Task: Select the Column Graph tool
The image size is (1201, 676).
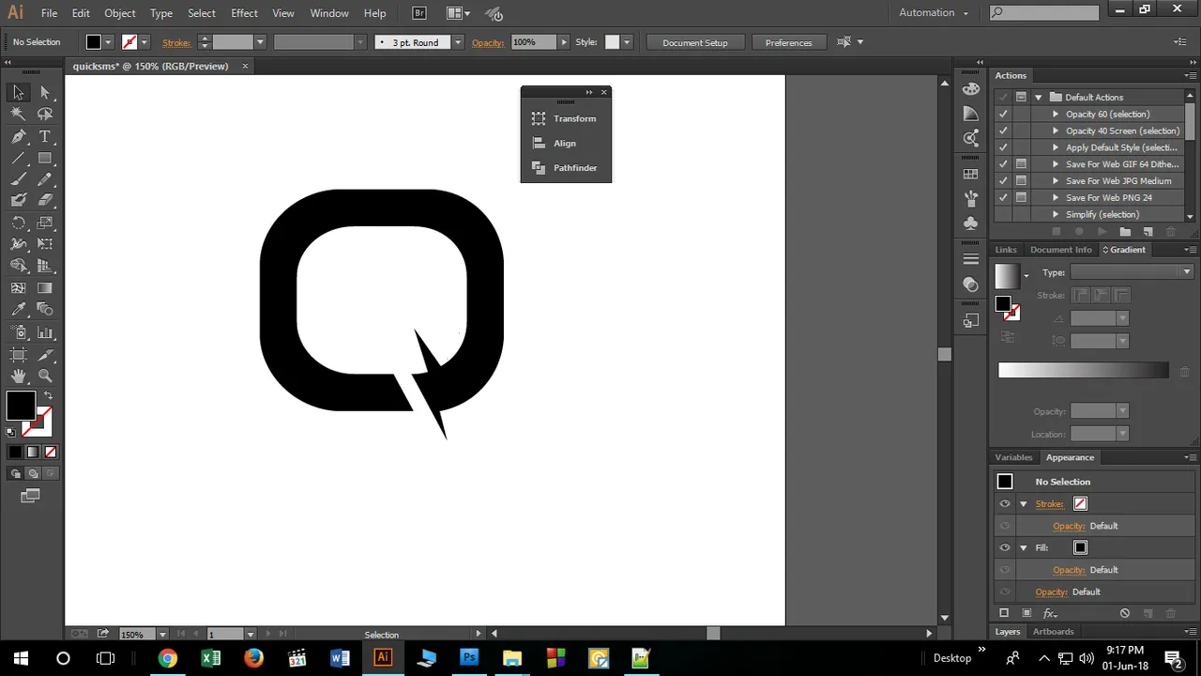Action: pyautogui.click(x=45, y=332)
